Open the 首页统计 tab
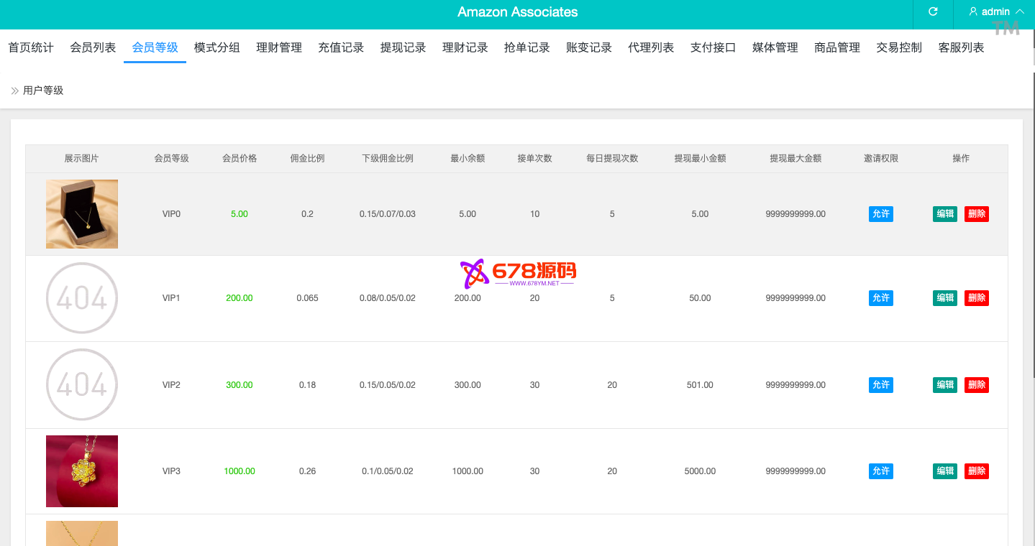1035x546 pixels. pos(31,47)
